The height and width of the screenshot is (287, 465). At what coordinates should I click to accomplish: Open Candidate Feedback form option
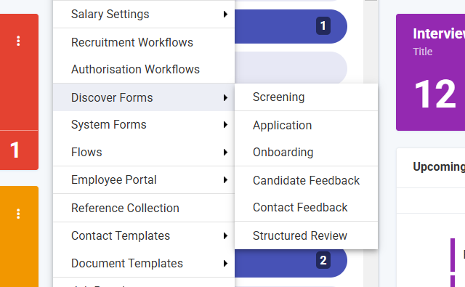pos(307,180)
